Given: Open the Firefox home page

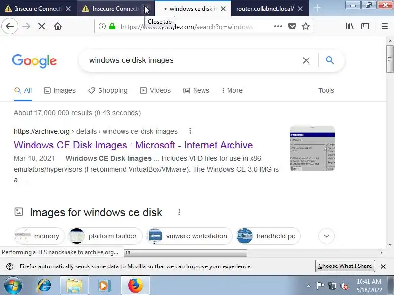Looking at the screenshot, I should tap(58, 26).
